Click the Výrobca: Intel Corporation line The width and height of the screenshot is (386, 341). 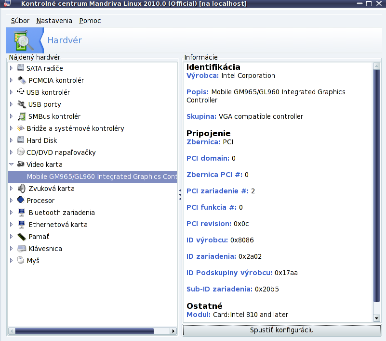[x=231, y=76]
